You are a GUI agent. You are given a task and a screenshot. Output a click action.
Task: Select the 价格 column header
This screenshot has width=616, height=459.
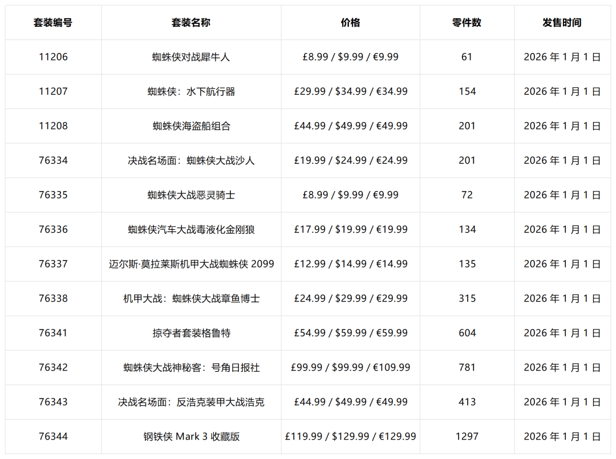[350, 23]
